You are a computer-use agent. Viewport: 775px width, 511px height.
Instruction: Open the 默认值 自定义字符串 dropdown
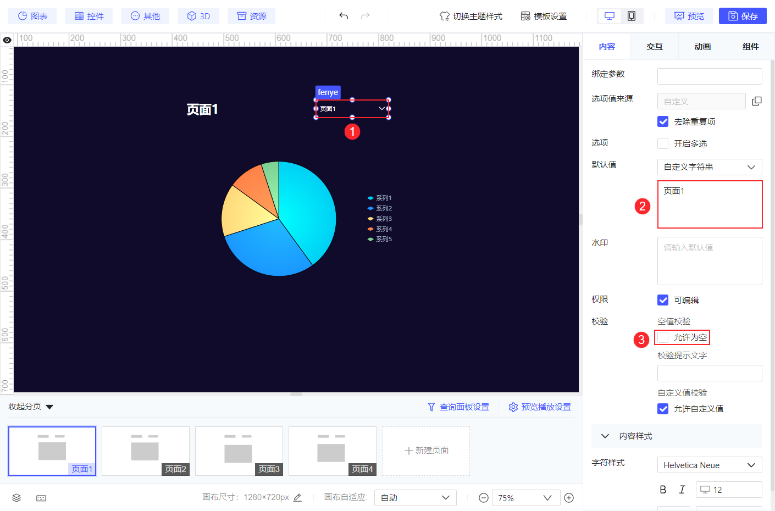coord(710,167)
